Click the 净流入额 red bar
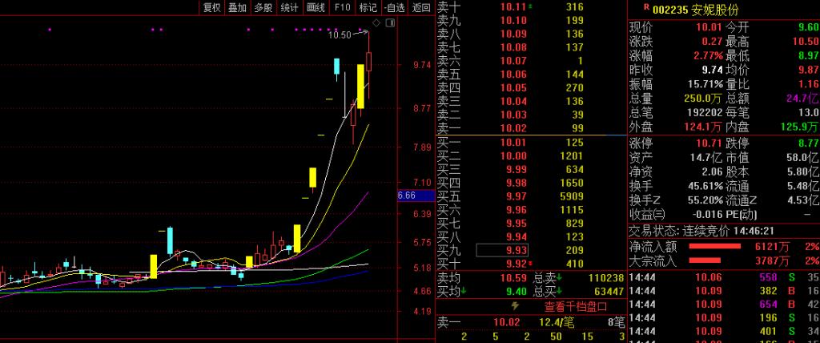This screenshot has width=820, height=343. [x=715, y=246]
